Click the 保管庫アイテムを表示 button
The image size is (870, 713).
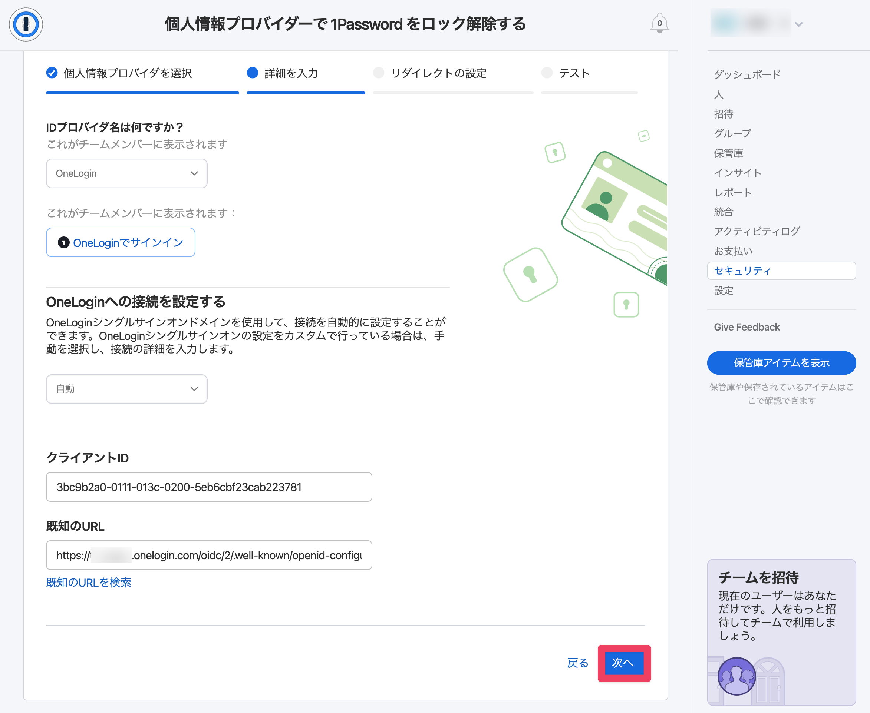click(781, 363)
